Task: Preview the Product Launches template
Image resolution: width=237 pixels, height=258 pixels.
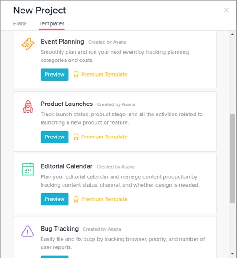Action: [55, 137]
